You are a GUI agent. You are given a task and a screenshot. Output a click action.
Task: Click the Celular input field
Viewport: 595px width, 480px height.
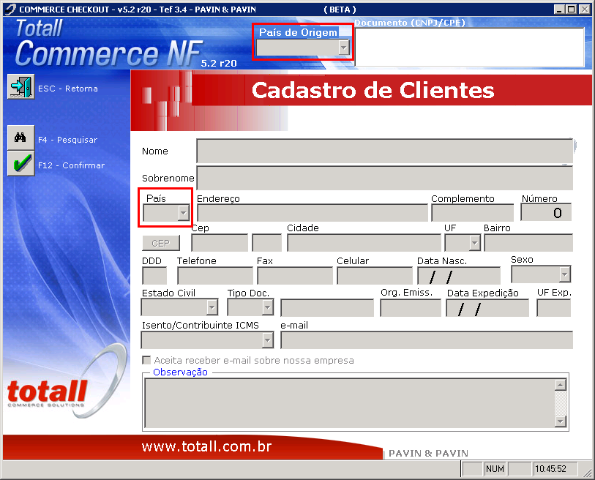click(x=375, y=275)
